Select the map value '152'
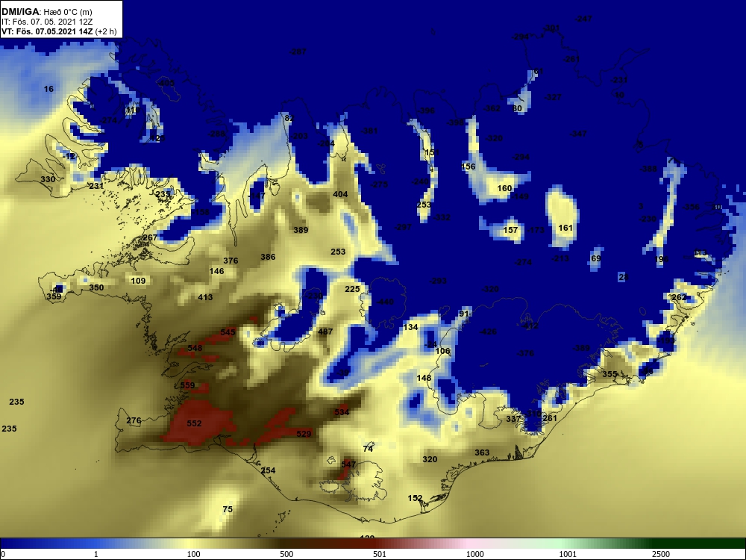The height and width of the screenshot is (560, 746). click(415, 498)
